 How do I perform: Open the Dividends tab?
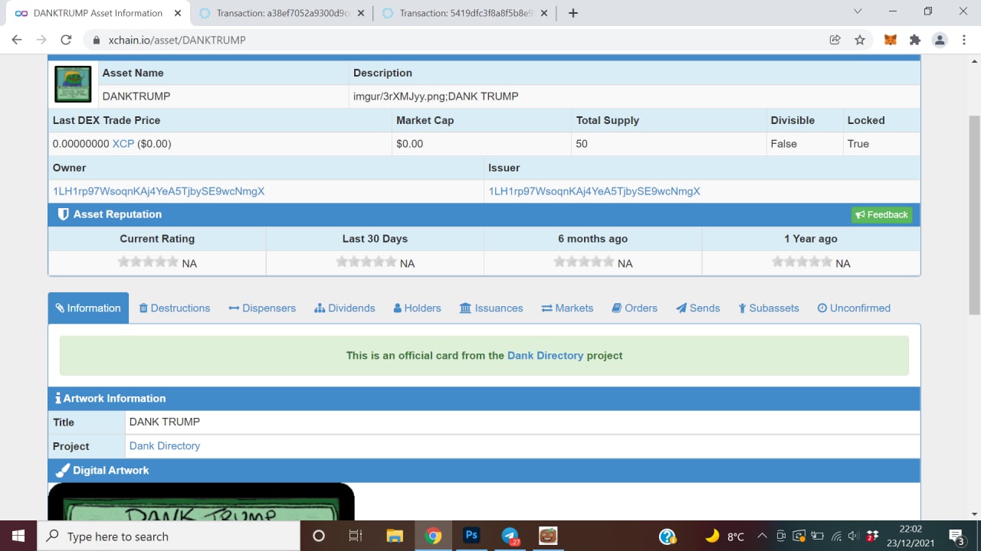click(x=345, y=308)
